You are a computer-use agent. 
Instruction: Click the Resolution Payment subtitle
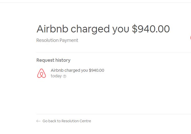[x=57, y=40]
